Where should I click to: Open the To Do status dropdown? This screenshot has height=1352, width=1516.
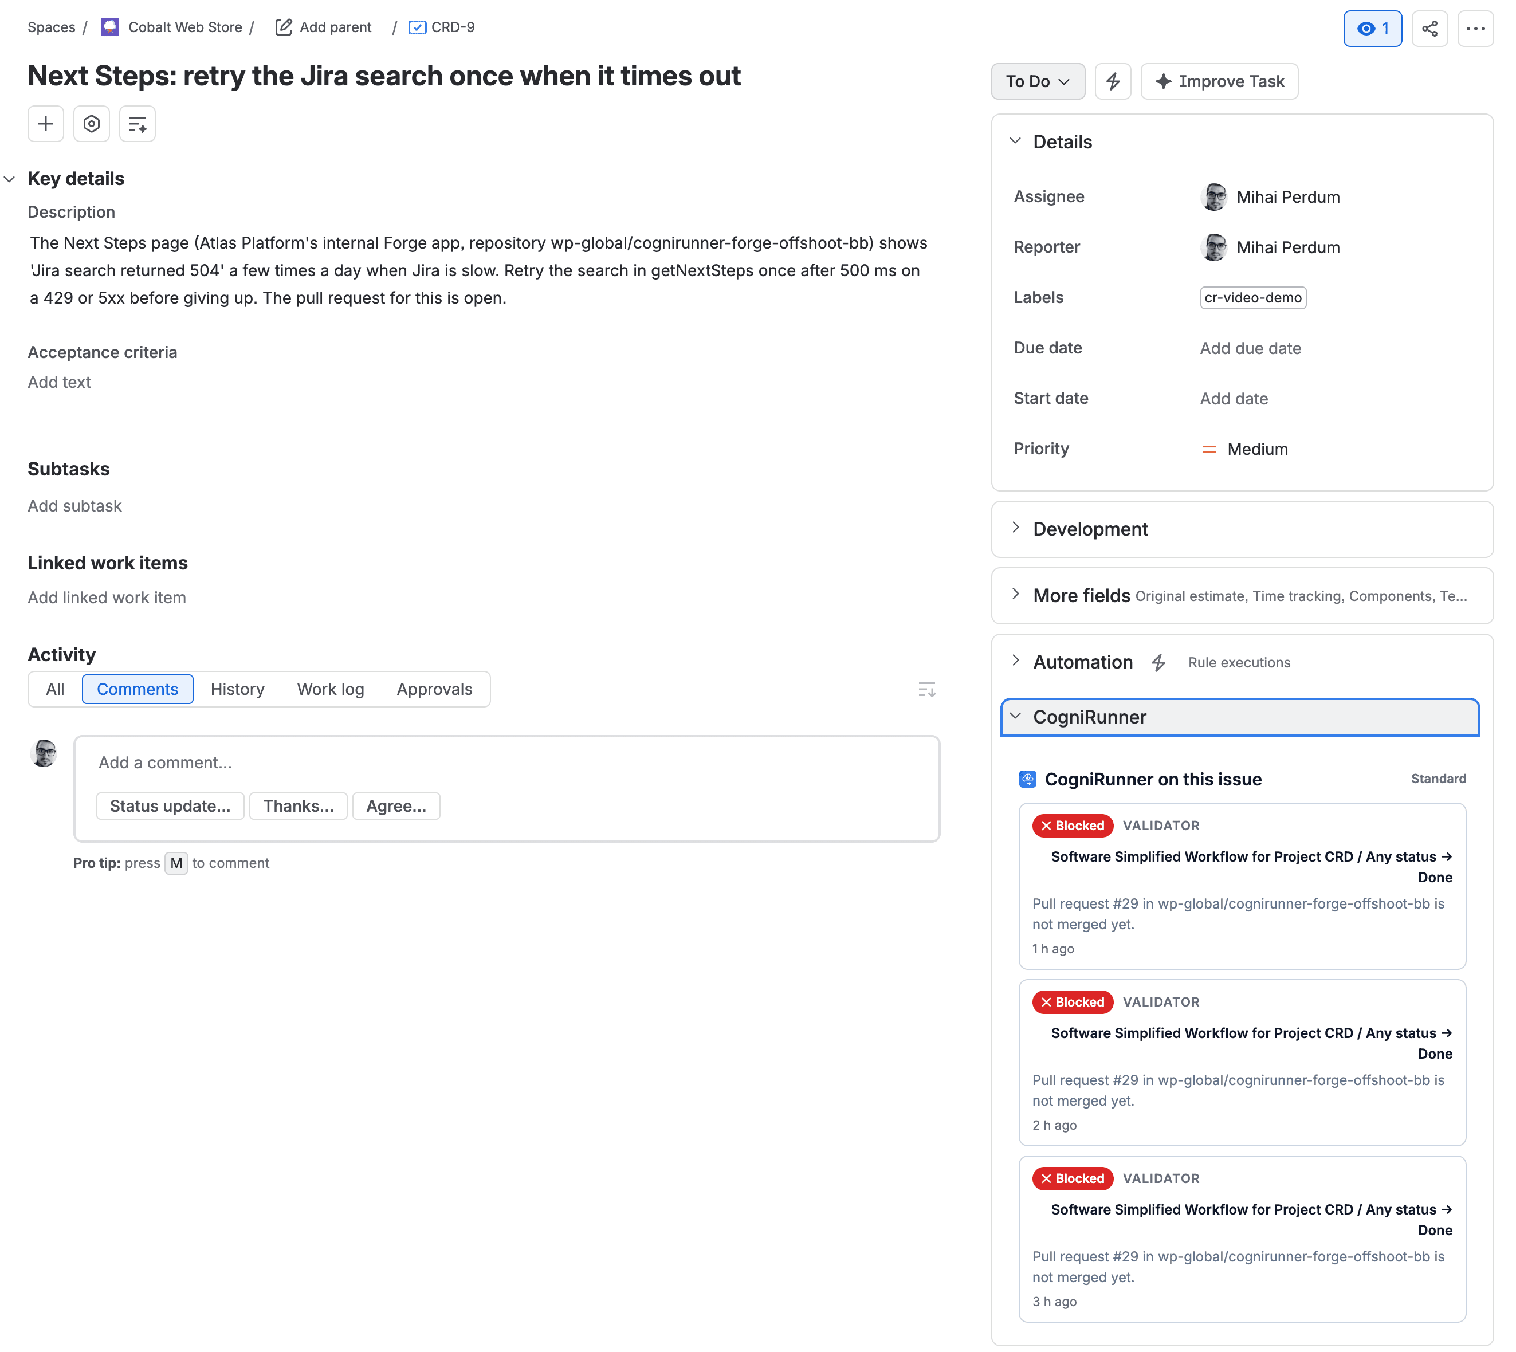1038,81
